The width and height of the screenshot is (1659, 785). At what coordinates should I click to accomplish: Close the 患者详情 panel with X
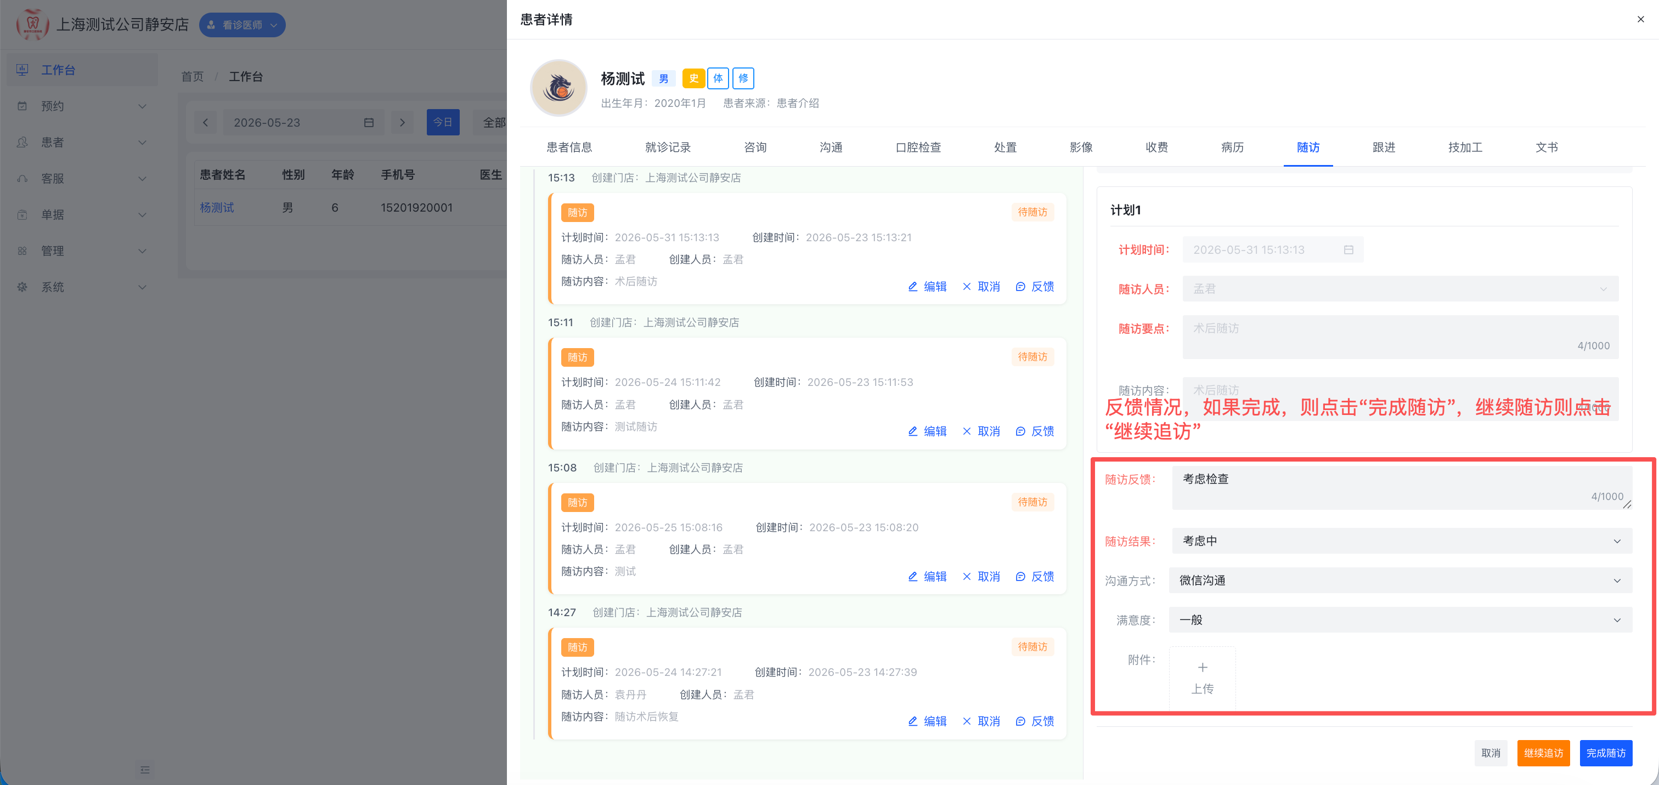point(1640,19)
